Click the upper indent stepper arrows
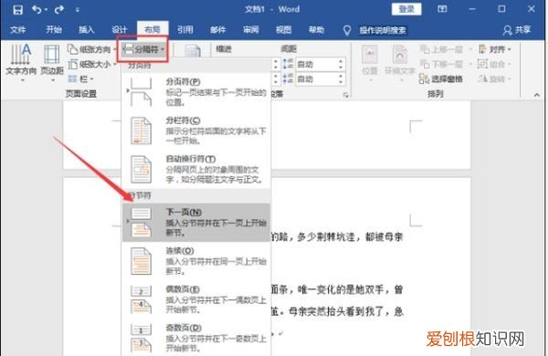548x356 pixels. point(276,64)
